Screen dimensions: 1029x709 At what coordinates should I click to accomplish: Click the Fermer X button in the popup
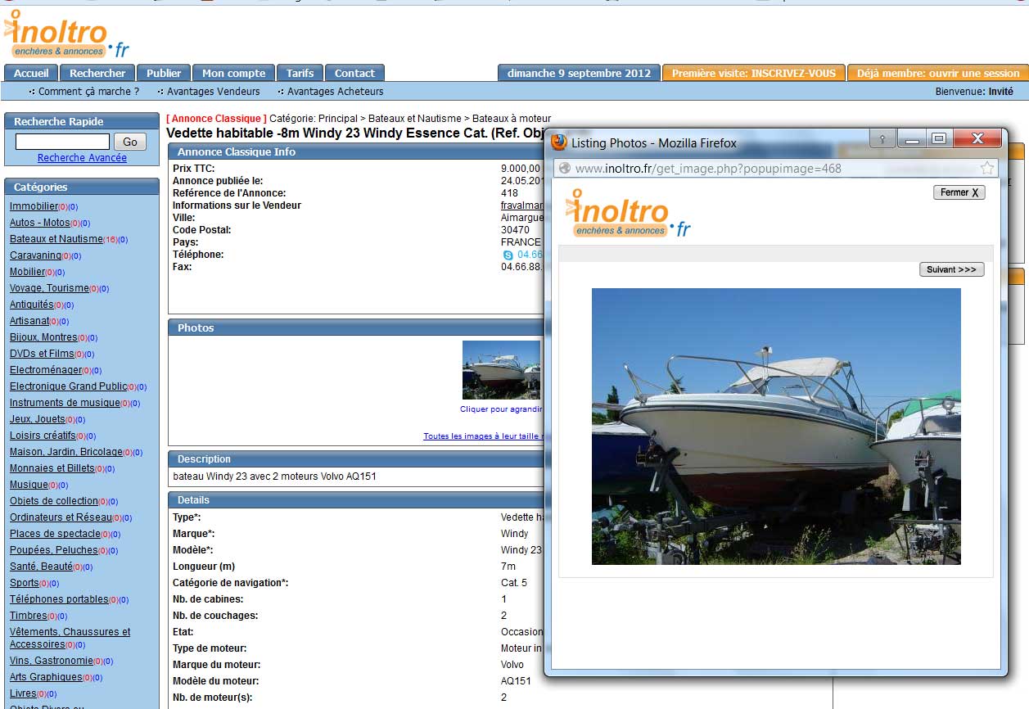coord(959,192)
